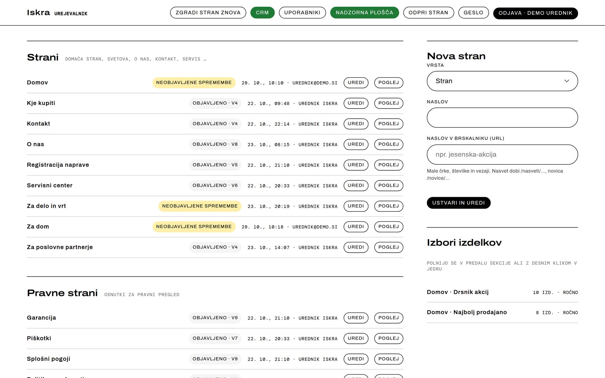This screenshot has width=605, height=378.
Task: Click Objavljeno · V9 badge for Garancija
Action: 215,318
